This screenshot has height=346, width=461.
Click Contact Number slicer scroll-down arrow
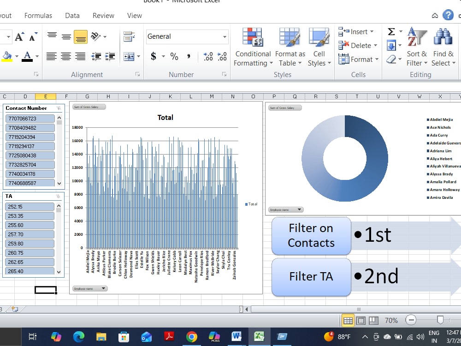(59, 183)
